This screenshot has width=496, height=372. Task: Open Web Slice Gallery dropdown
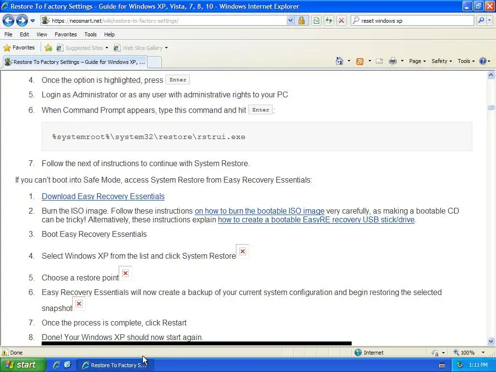(141, 48)
